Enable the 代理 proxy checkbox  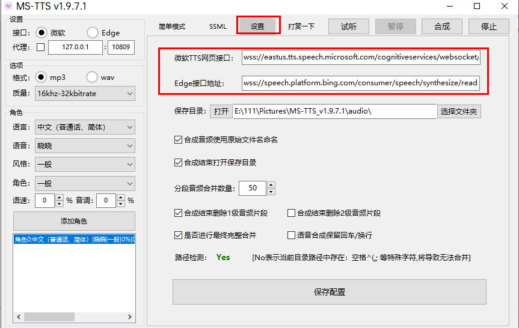click(41, 47)
